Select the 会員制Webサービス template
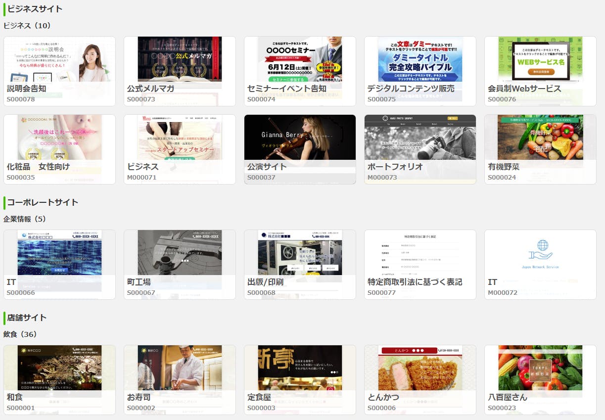The image size is (605, 420). coord(540,71)
